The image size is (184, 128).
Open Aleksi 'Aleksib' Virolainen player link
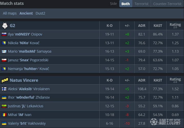coord(29,89)
